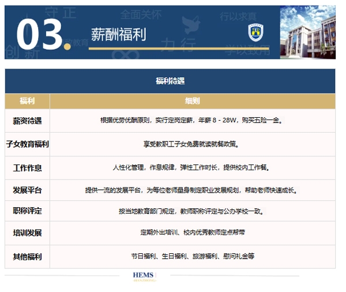Image resolution: width=346 pixels, height=292 pixels.
Task: Select the 子女教育福利 row label
Action: tap(27, 144)
